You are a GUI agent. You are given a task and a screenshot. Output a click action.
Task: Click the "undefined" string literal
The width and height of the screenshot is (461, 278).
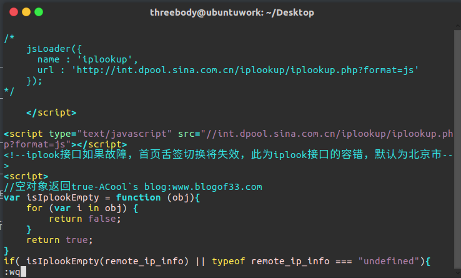pyautogui.click(x=389, y=261)
